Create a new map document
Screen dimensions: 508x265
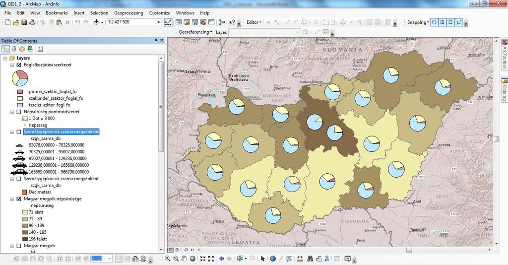coord(8,22)
